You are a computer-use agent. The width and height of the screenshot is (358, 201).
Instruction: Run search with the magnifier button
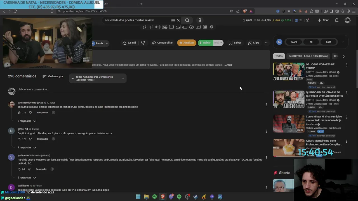click(187, 20)
